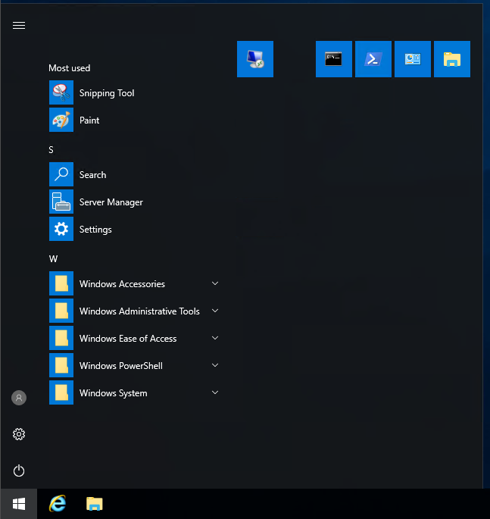The image size is (490, 519).
Task: Click the Power button in sidebar
Action: click(x=19, y=471)
